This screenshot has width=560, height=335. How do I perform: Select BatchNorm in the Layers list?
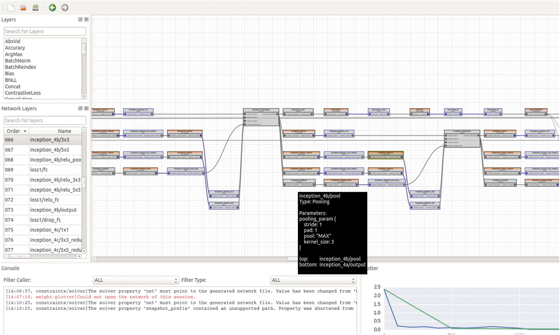click(x=18, y=61)
